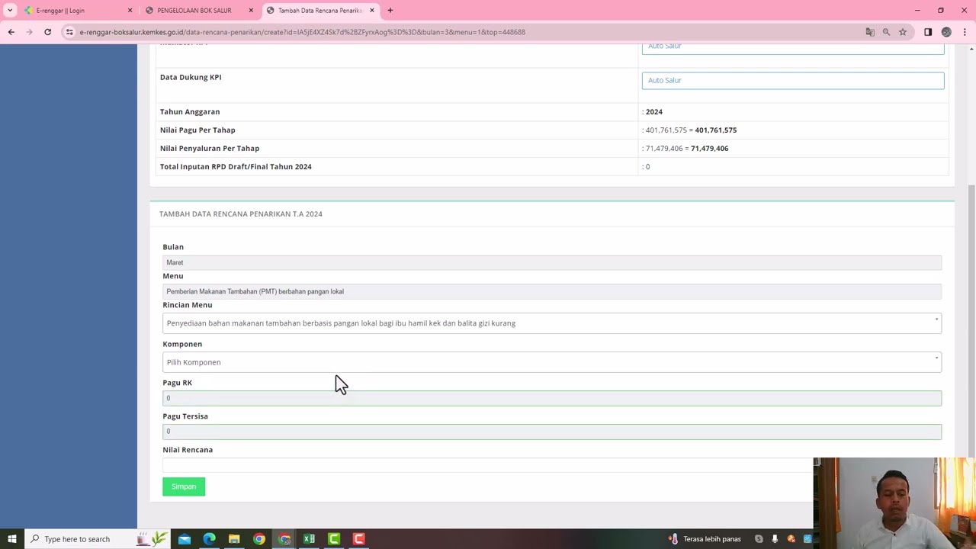Click the green Simpan button

click(184, 486)
